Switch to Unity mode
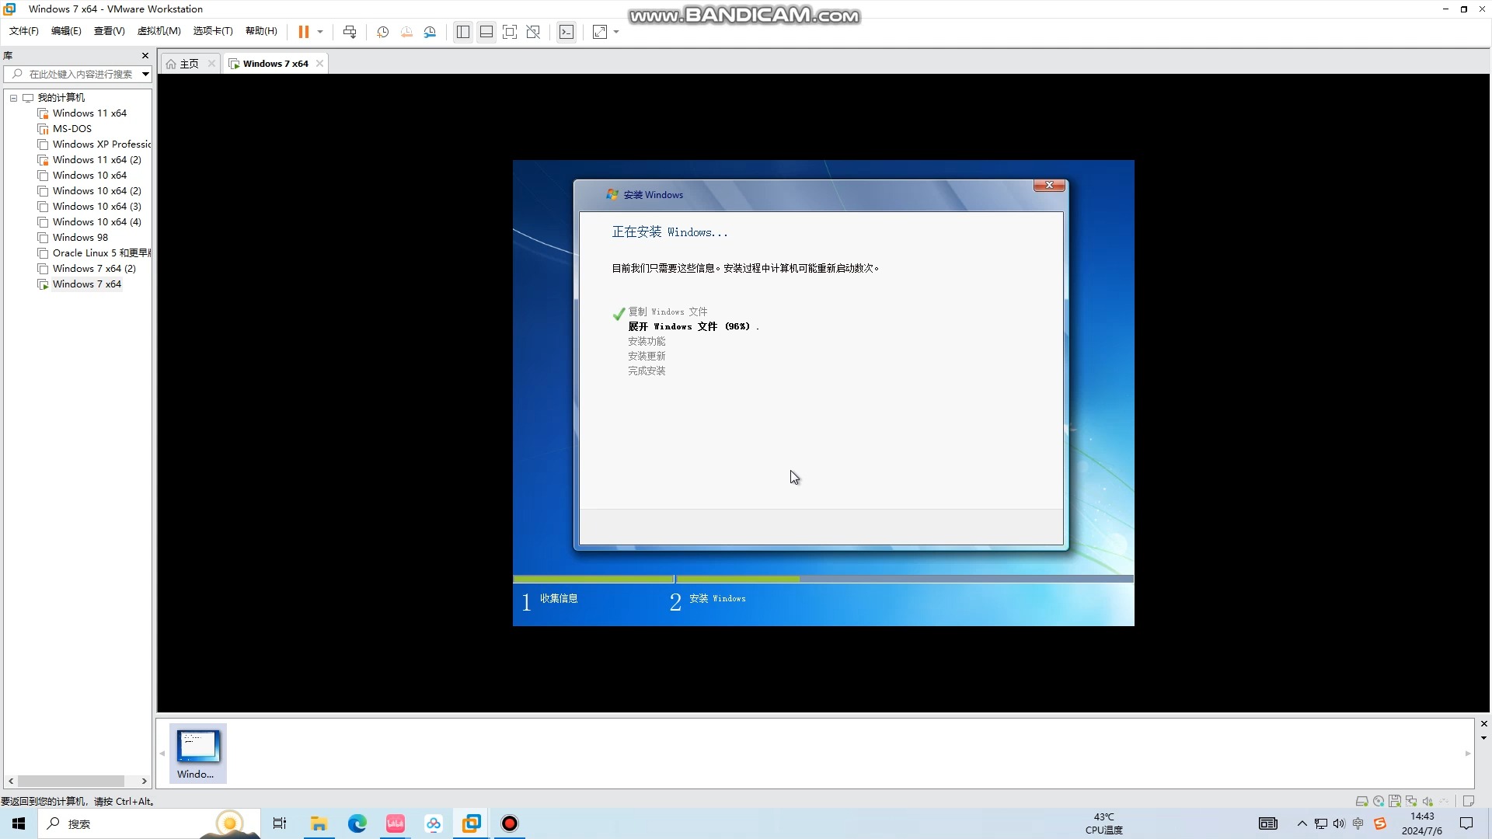Viewport: 1492px width, 839px height. 533,32
